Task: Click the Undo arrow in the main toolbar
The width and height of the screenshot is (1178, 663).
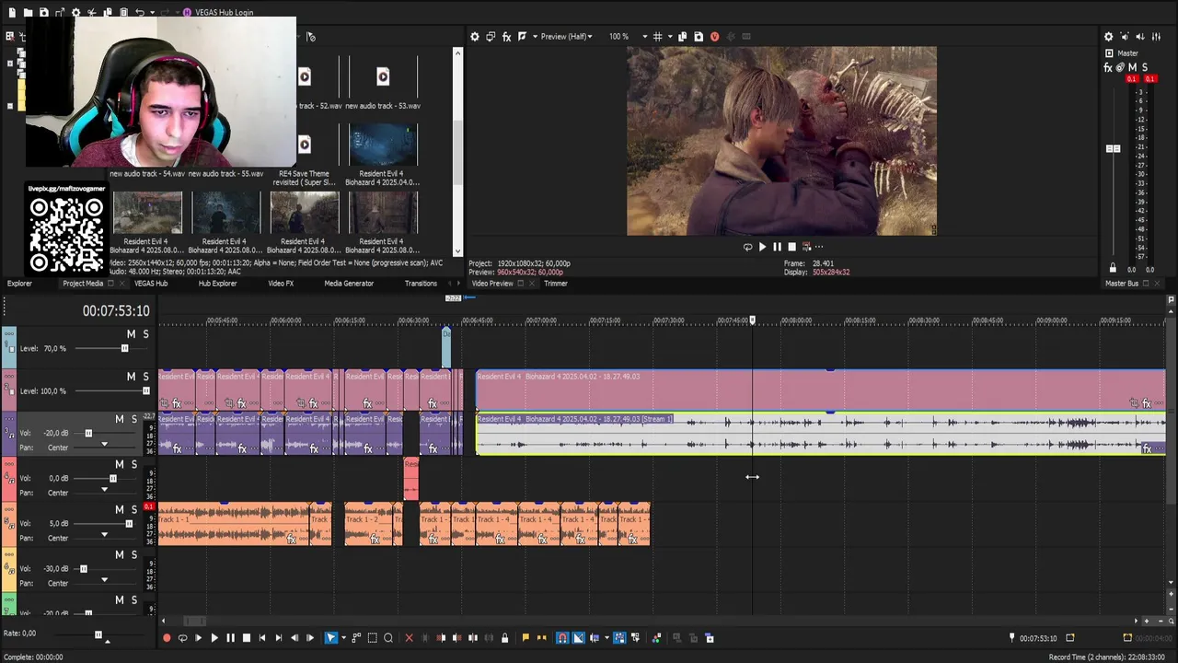Action: tap(139, 13)
